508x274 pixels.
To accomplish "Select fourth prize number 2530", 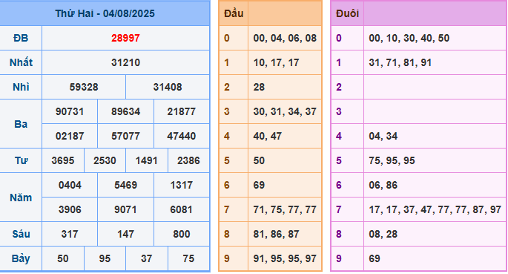I will 105,161.
